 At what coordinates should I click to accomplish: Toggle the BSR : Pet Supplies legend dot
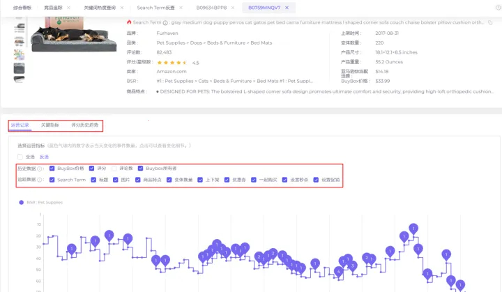coord(22,203)
